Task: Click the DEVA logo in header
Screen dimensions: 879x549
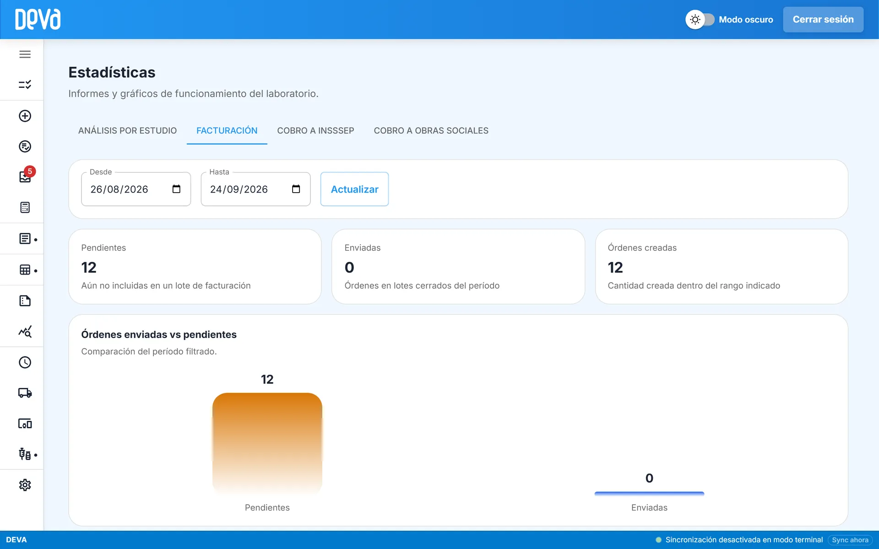Action: point(38,19)
